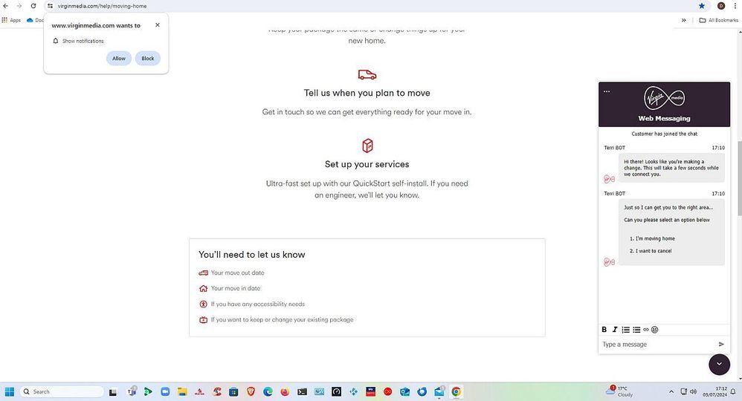Viewport: 742px width, 401px height.
Task: Reload the page
Action: click(x=33, y=6)
